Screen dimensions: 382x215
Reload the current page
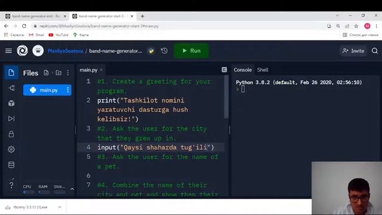click(24, 26)
